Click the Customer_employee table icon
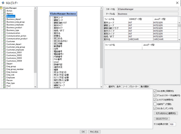 (x=5, y=50)
